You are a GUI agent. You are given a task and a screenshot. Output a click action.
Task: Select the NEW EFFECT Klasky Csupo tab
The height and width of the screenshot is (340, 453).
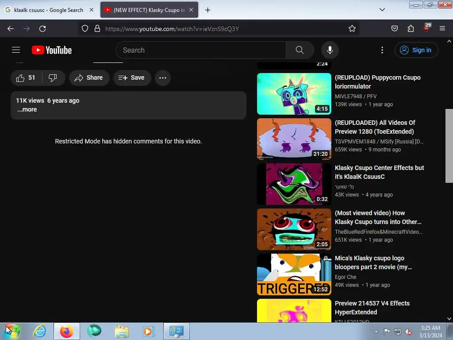click(150, 10)
